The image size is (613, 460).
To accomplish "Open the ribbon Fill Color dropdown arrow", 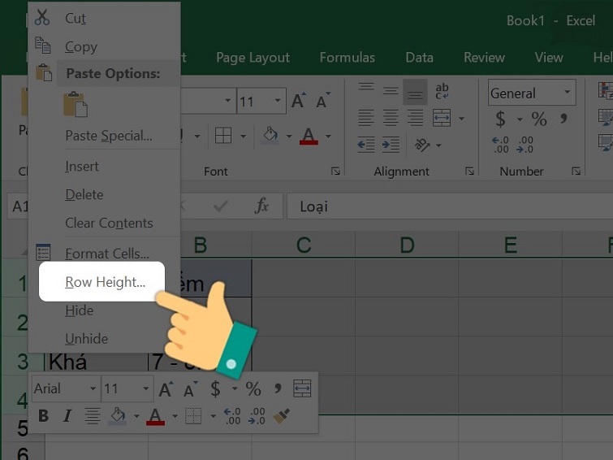I will [x=289, y=137].
